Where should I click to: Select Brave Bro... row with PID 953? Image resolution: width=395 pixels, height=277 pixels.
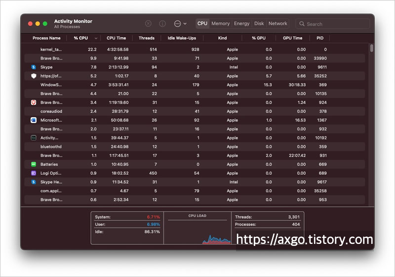(195, 199)
